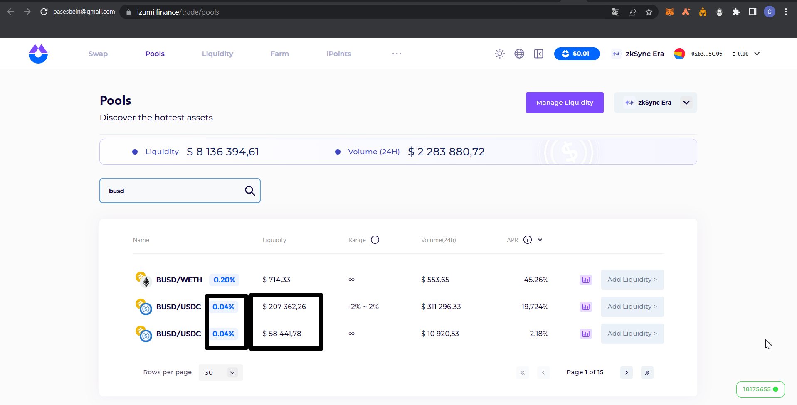This screenshot has width=797, height=405.
Task: Toggle light/dark theme sun icon
Action: click(500, 54)
